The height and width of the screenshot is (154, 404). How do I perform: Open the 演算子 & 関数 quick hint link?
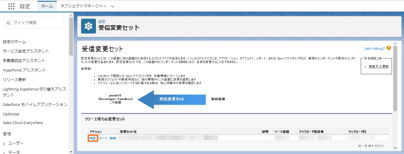(x=378, y=66)
